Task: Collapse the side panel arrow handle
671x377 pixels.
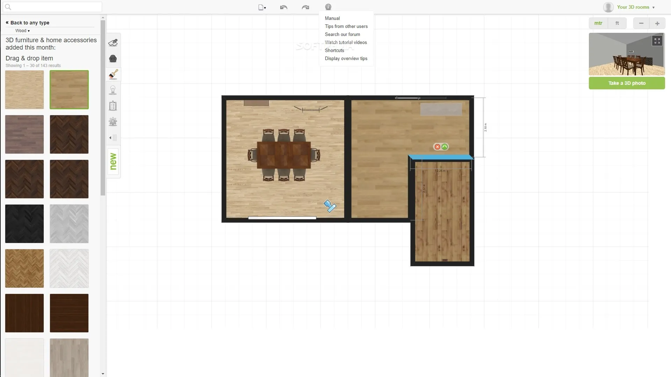Action: [x=113, y=138]
